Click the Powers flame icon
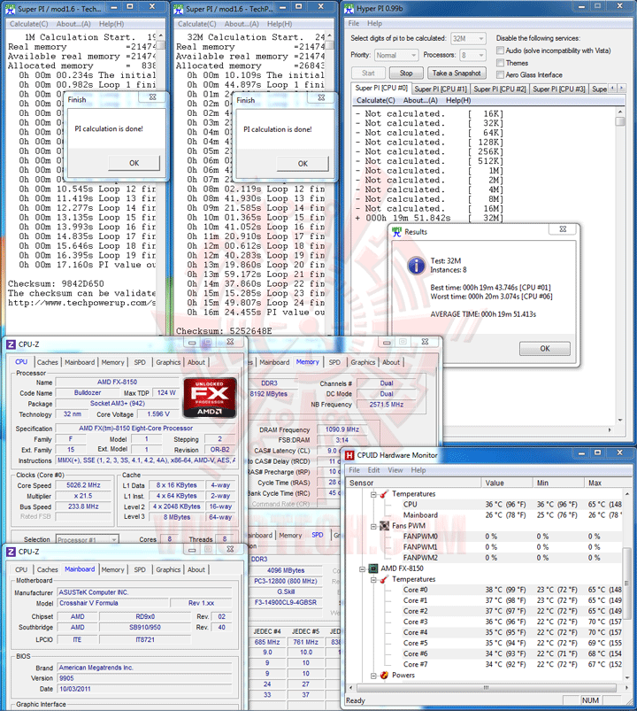Image resolution: width=637 pixels, height=711 pixels. [384, 676]
